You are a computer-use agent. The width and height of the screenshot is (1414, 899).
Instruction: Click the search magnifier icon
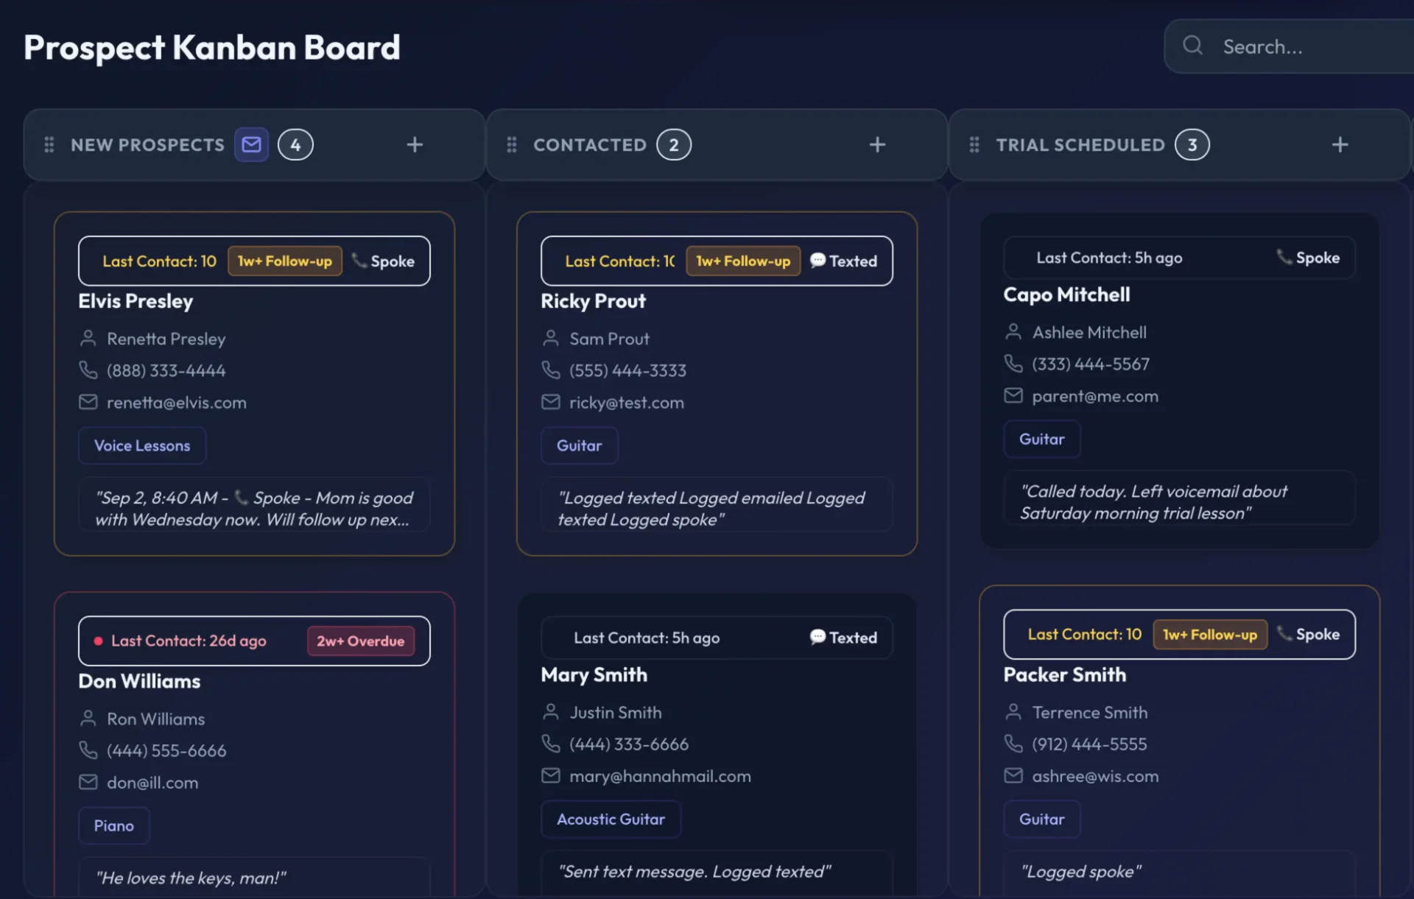1193,46
